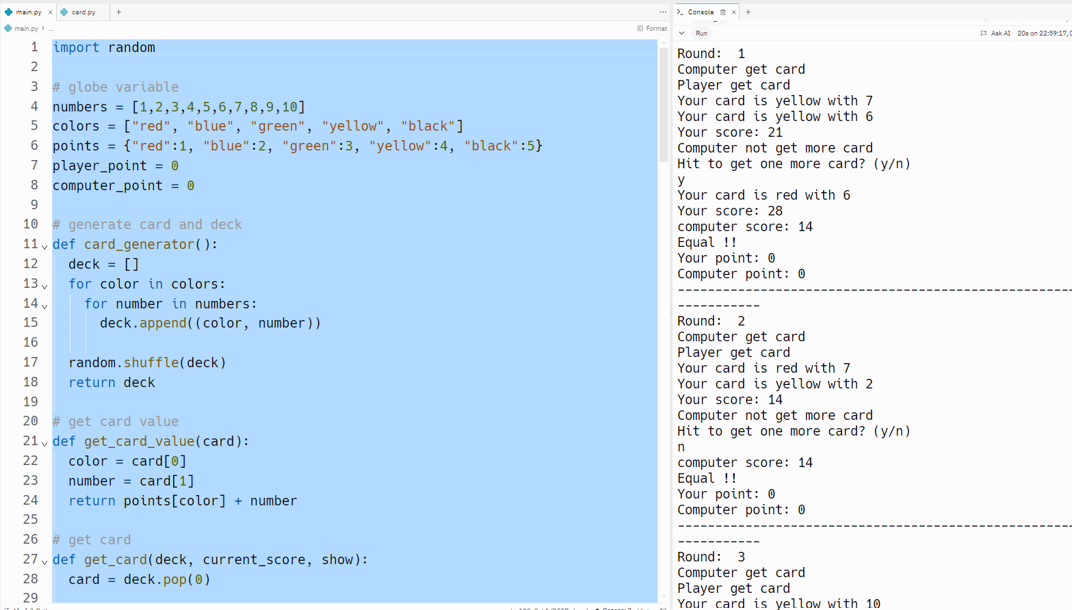Close the main.py tab

click(x=50, y=12)
